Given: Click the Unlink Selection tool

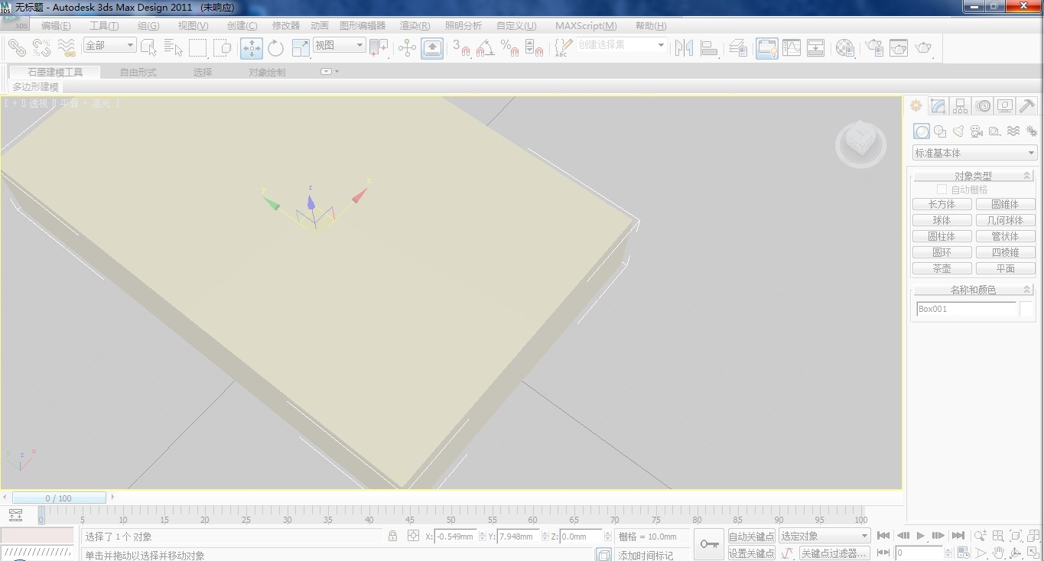Looking at the screenshot, I should tap(42, 48).
